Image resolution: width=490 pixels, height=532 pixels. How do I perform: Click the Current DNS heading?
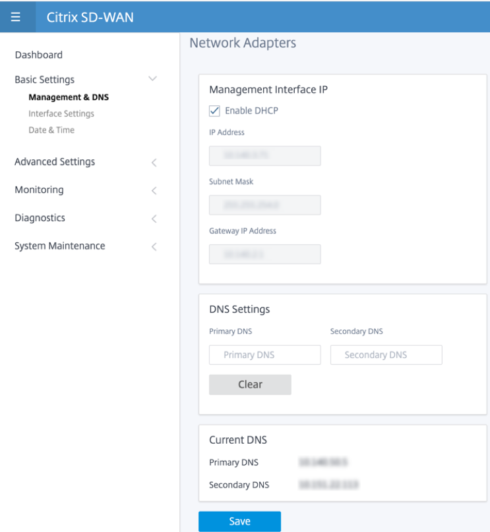pyautogui.click(x=238, y=440)
